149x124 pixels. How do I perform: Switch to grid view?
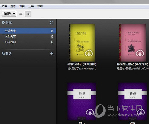click(28, 14)
